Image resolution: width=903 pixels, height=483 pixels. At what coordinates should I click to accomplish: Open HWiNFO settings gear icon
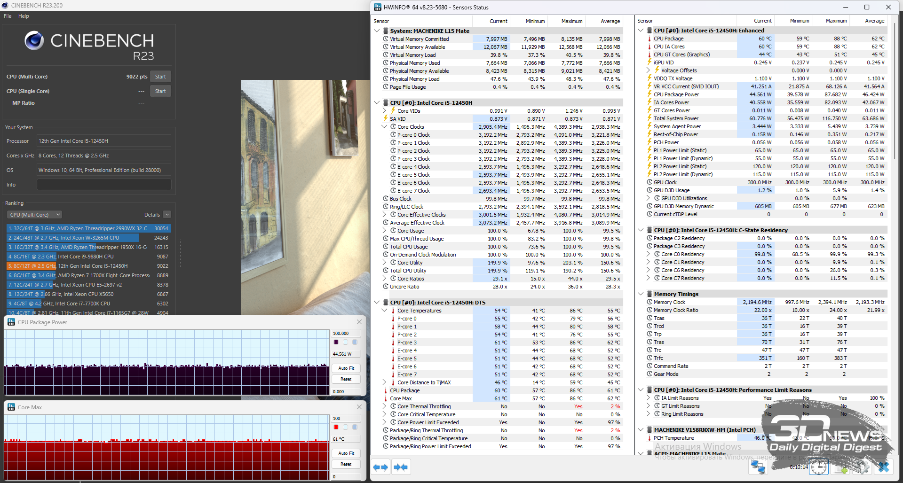[x=863, y=467]
